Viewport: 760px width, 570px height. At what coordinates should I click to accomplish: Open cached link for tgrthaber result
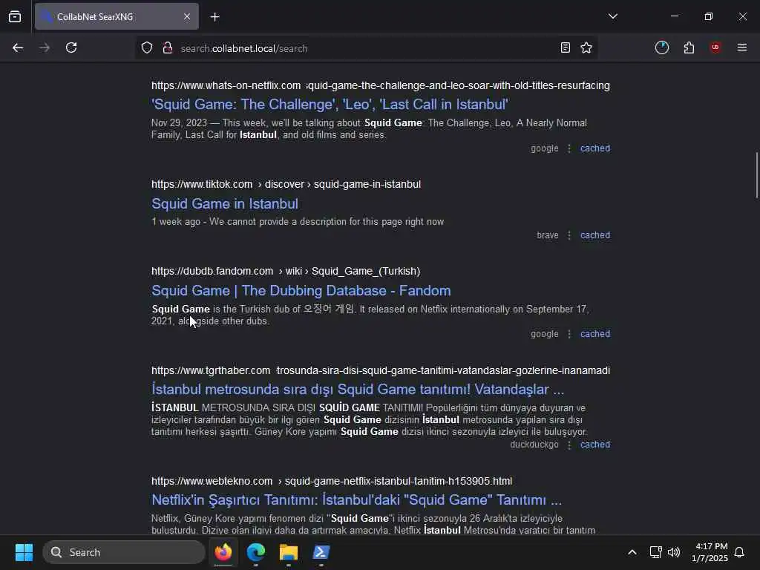(595, 445)
